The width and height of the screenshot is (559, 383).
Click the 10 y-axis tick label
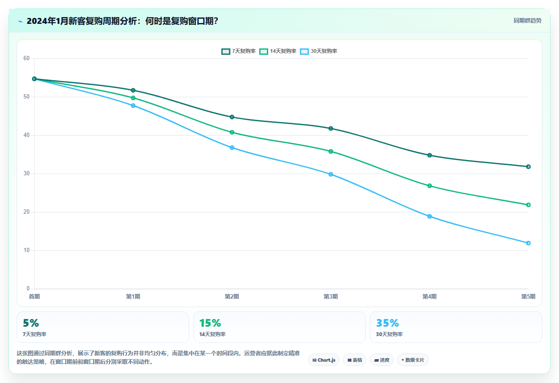point(26,250)
